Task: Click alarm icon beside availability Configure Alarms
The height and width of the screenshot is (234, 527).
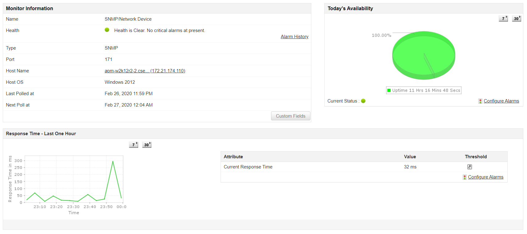Action: tap(480, 101)
